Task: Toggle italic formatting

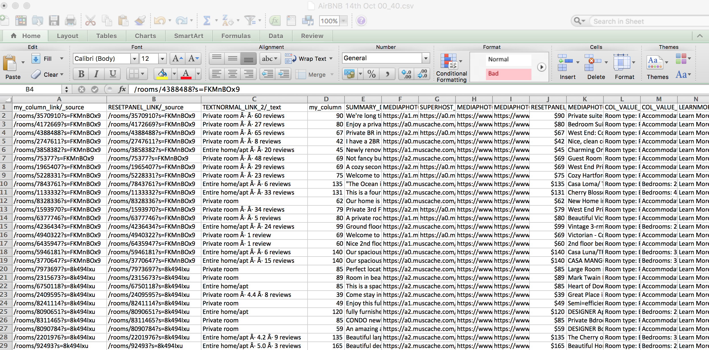Action: pyautogui.click(x=96, y=74)
